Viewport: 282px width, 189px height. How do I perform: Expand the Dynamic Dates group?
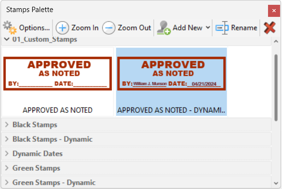tap(7, 153)
